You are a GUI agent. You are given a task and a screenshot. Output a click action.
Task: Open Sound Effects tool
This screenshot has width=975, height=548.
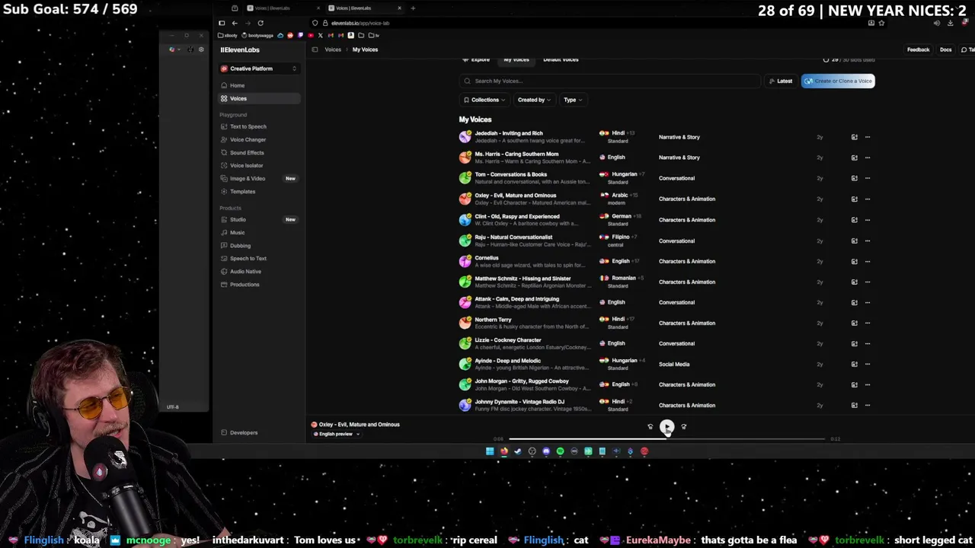(247, 152)
